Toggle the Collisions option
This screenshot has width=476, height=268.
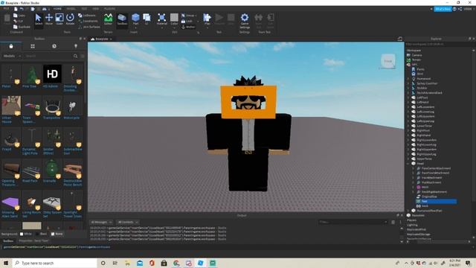[87, 15]
